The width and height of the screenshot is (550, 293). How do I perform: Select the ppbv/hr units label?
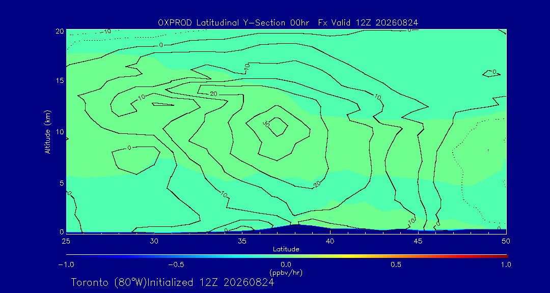[x=286, y=272]
